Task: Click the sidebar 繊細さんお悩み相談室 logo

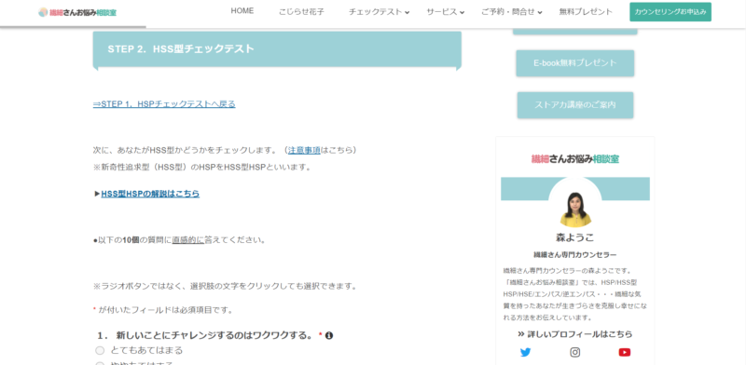Action: pos(575,159)
